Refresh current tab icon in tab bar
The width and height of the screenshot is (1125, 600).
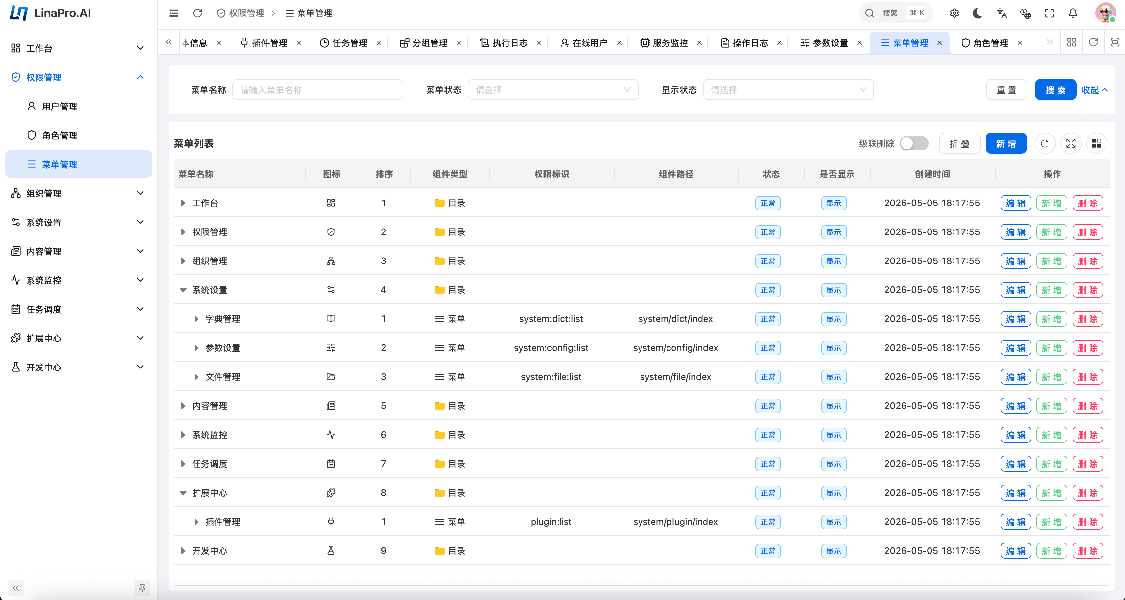point(1093,42)
